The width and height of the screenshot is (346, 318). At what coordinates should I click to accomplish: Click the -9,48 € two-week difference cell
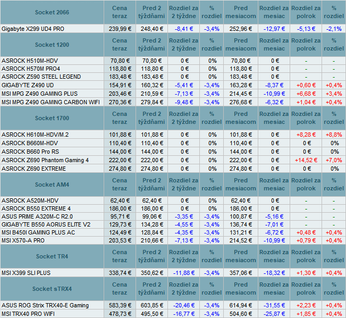[x=184, y=102]
